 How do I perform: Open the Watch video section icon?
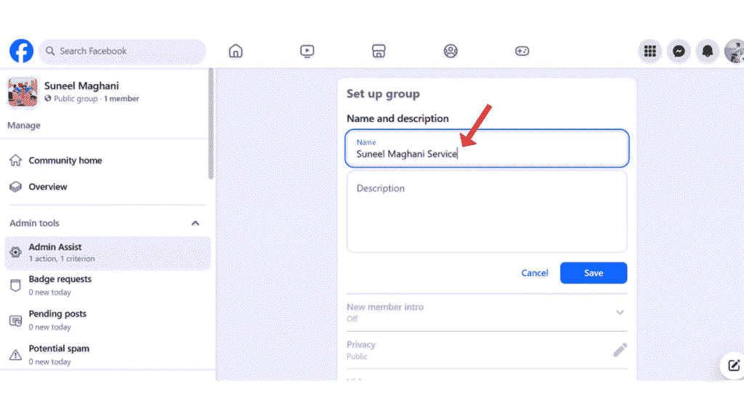[307, 51]
